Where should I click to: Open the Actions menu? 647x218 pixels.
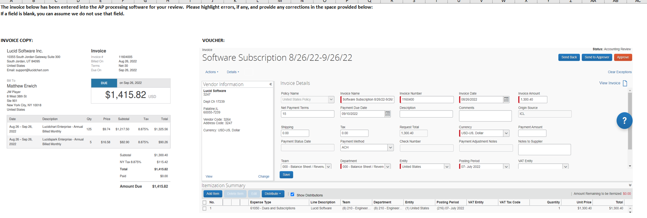(x=212, y=72)
